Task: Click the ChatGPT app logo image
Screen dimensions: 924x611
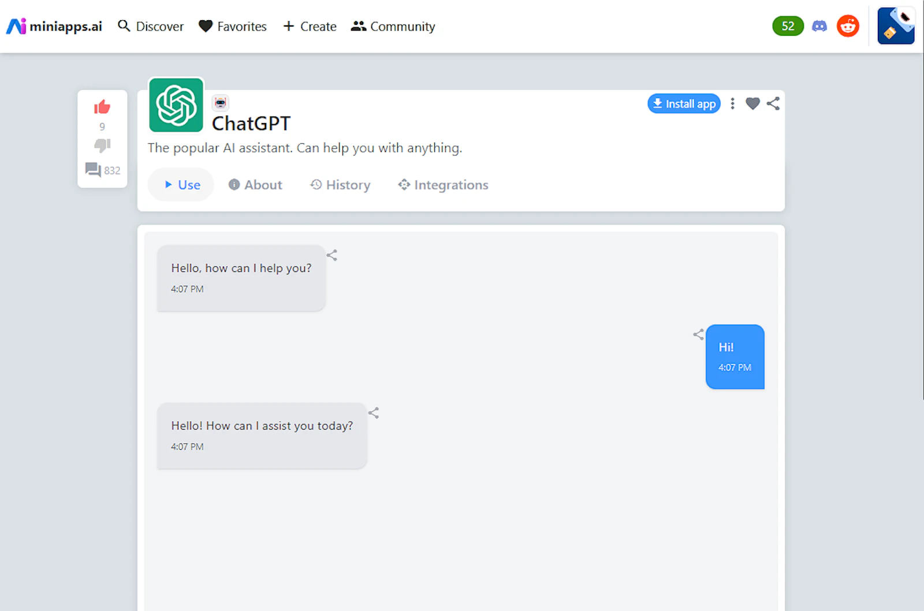Action: [176, 105]
